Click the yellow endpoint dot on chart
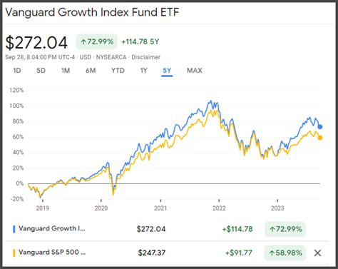Image resolution: width=338 pixels, height=269 pixels. coord(320,138)
